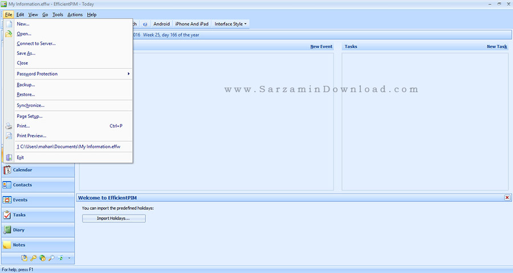The image size is (513, 273).
Task: Click the recycle bin icon in sidebar footer
Action: pyautogui.click(x=60, y=258)
